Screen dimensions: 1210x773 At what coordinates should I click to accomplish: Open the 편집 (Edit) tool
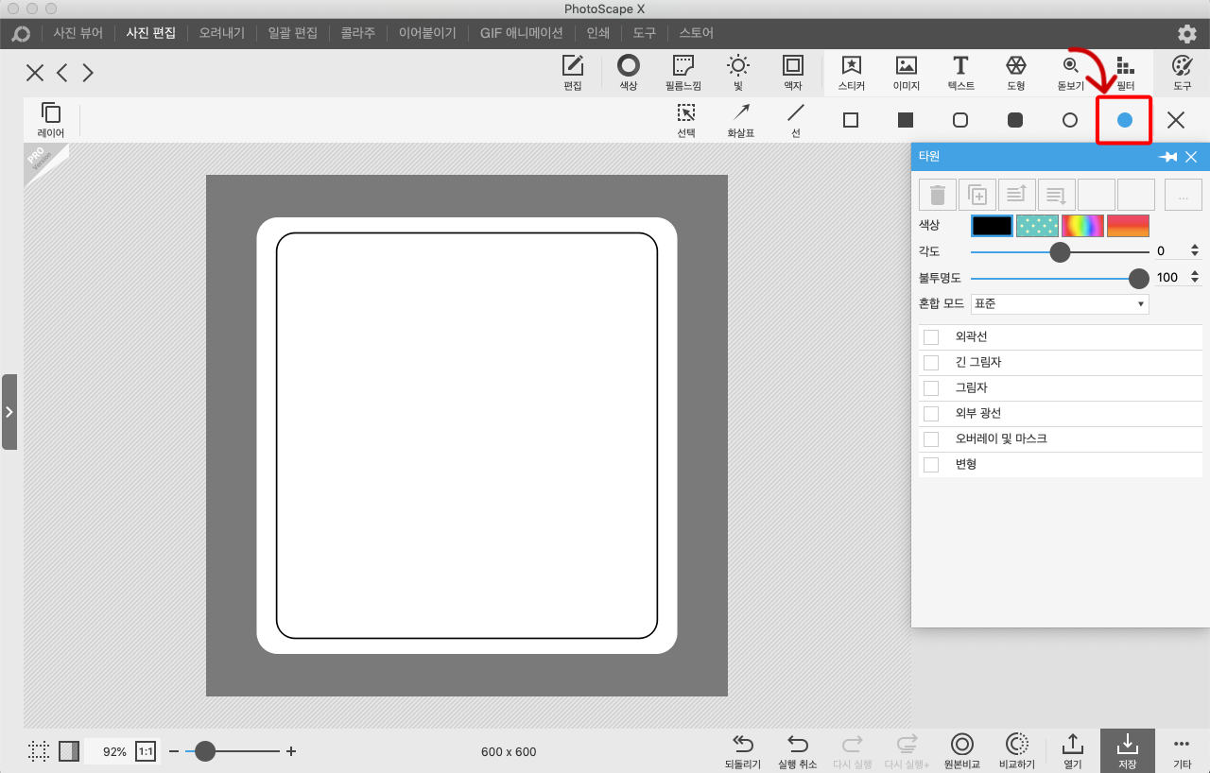coord(572,73)
